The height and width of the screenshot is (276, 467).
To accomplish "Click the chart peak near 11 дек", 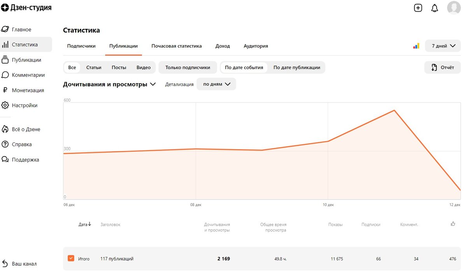I will point(394,110).
